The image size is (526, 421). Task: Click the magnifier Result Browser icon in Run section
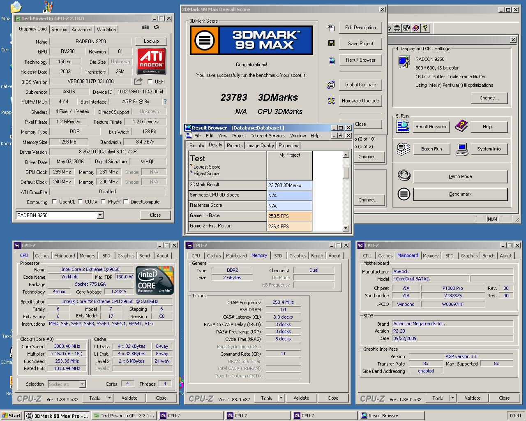(x=404, y=126)
